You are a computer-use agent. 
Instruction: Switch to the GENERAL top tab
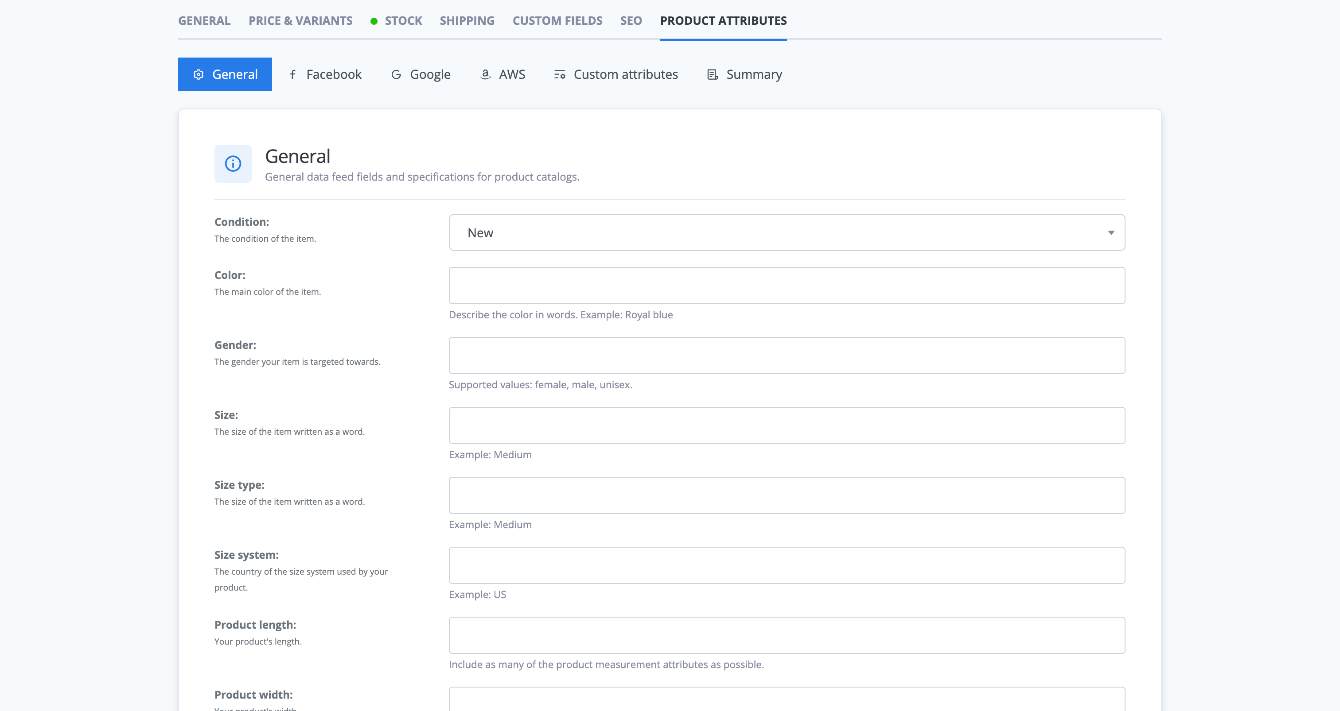point(204,21)
